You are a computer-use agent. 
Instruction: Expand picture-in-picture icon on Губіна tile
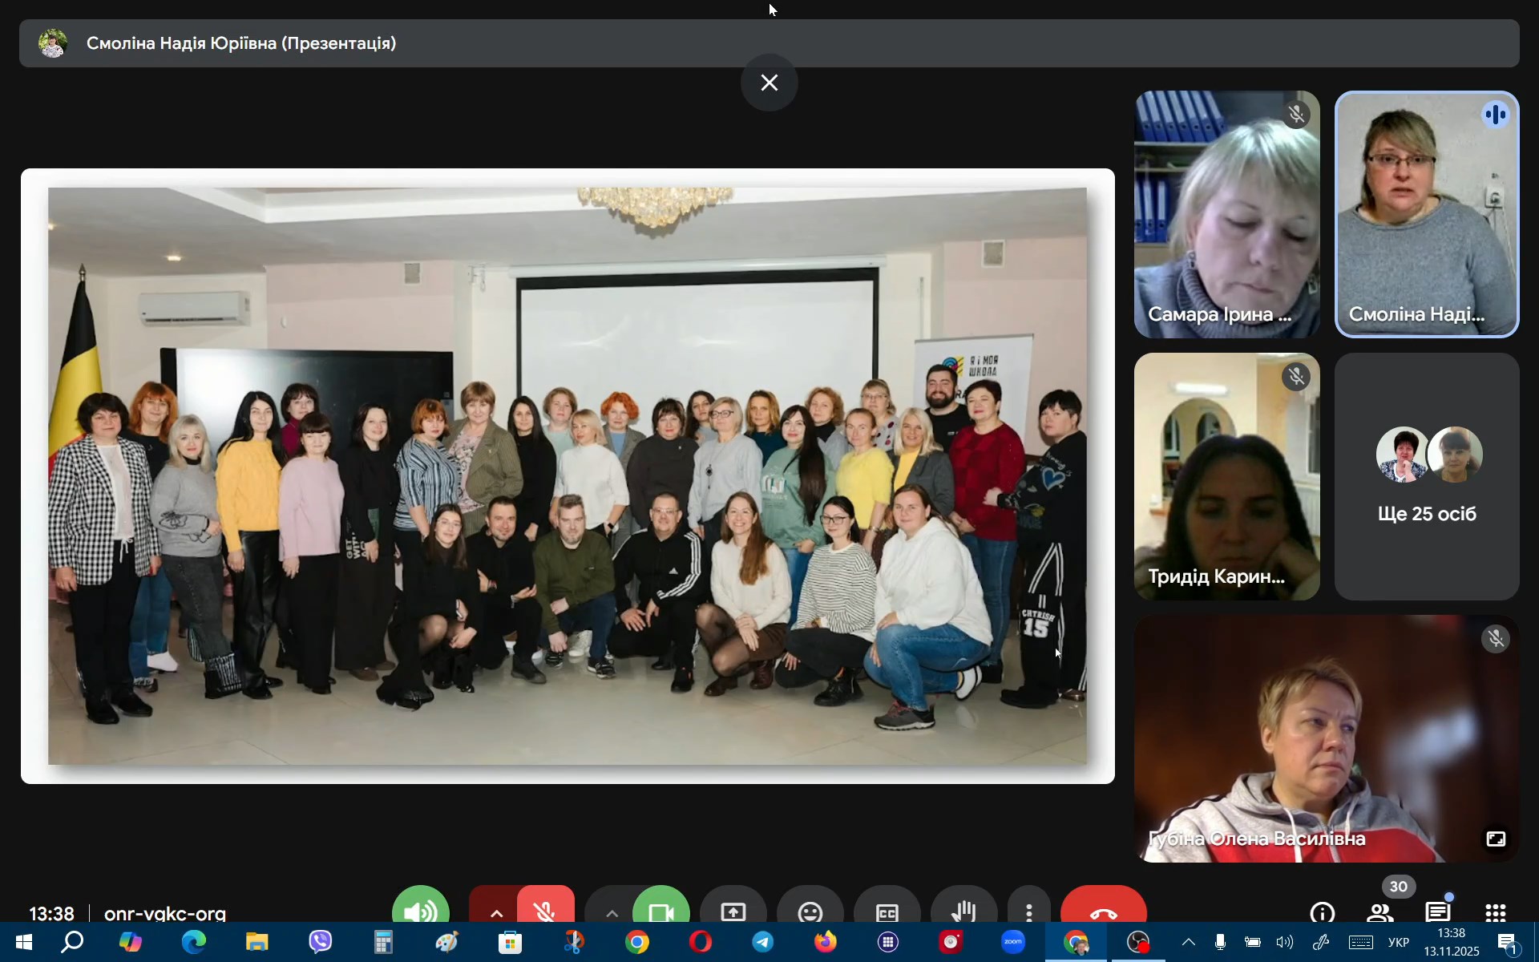pos(1496,839)
